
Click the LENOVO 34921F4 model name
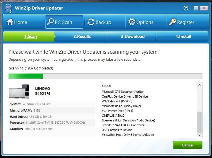(43, 91)
